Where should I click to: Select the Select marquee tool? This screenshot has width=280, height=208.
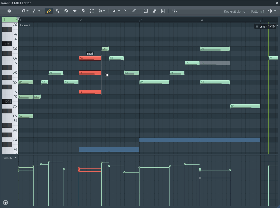click(92, 11)
